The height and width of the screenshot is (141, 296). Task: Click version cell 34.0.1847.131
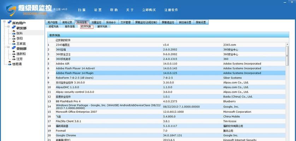pyautogui.click(x=173, y=135)
